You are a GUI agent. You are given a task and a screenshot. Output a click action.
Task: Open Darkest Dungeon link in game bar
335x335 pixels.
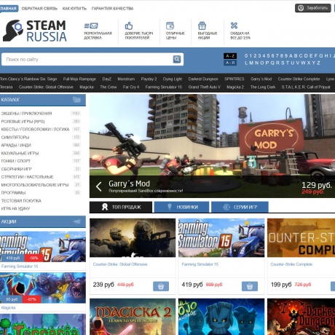click(203, 79)
